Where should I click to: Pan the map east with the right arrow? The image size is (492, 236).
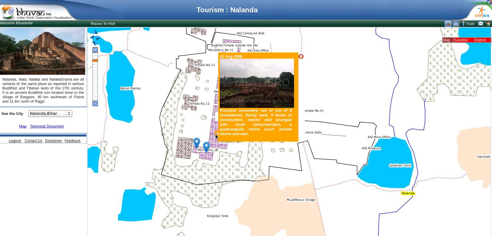(x=98, y=38)
